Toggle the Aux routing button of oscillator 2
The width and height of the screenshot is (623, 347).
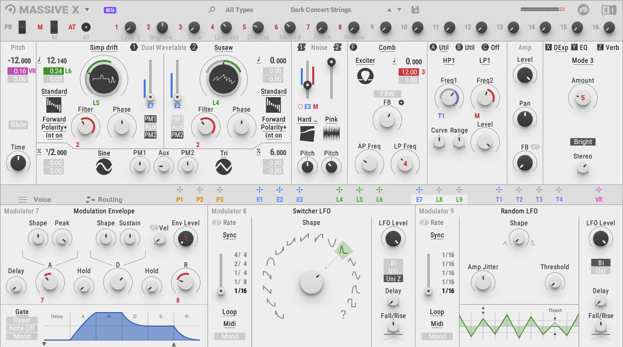(x=177, y=127)
